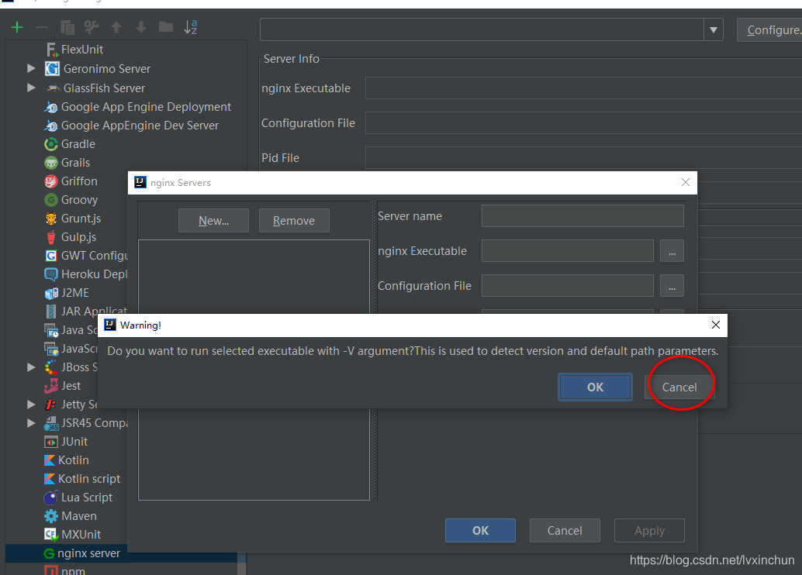Expand the Geronimo Server node

click(31, 68)
